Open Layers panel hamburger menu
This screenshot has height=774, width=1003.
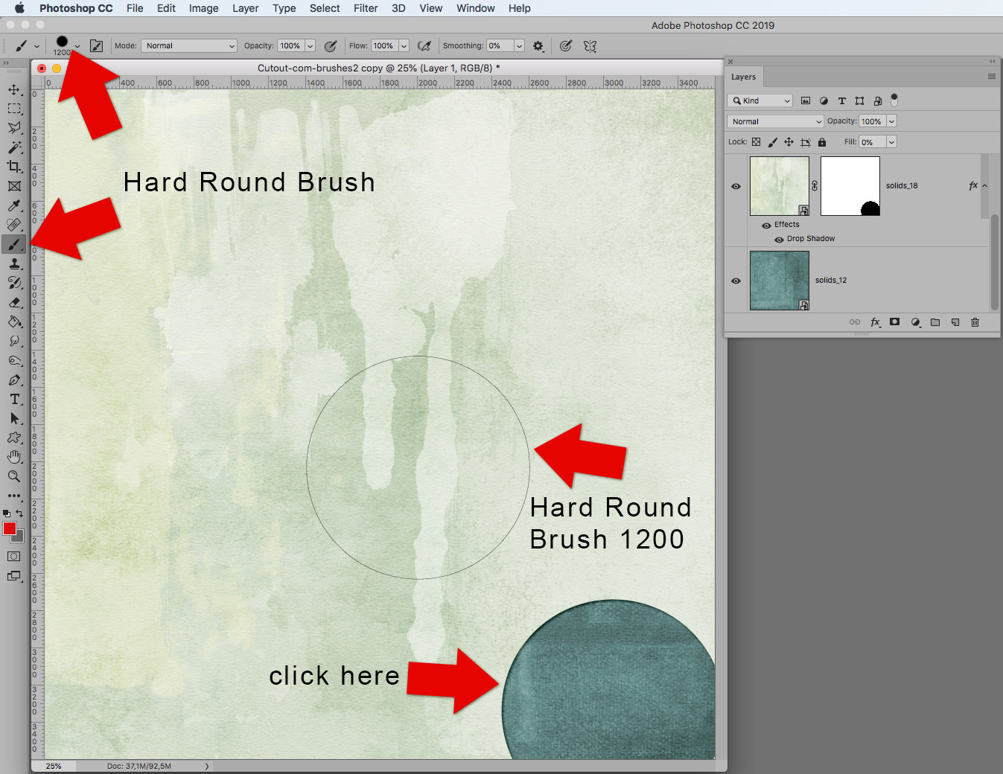(x=991, y=77)
